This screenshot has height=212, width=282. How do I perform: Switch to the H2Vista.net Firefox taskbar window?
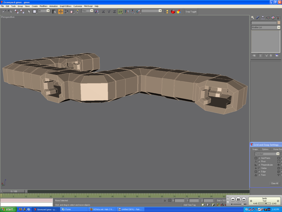(x=102, y=210)
